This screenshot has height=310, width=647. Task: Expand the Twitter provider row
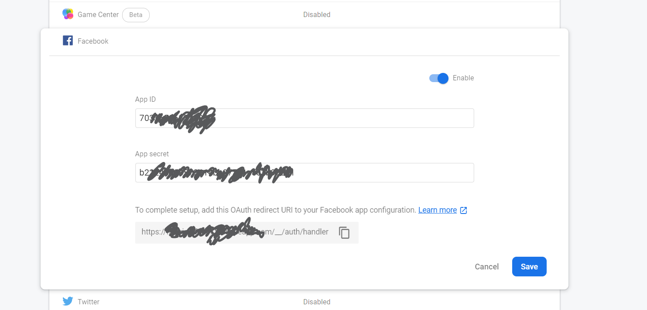[304, 301]
